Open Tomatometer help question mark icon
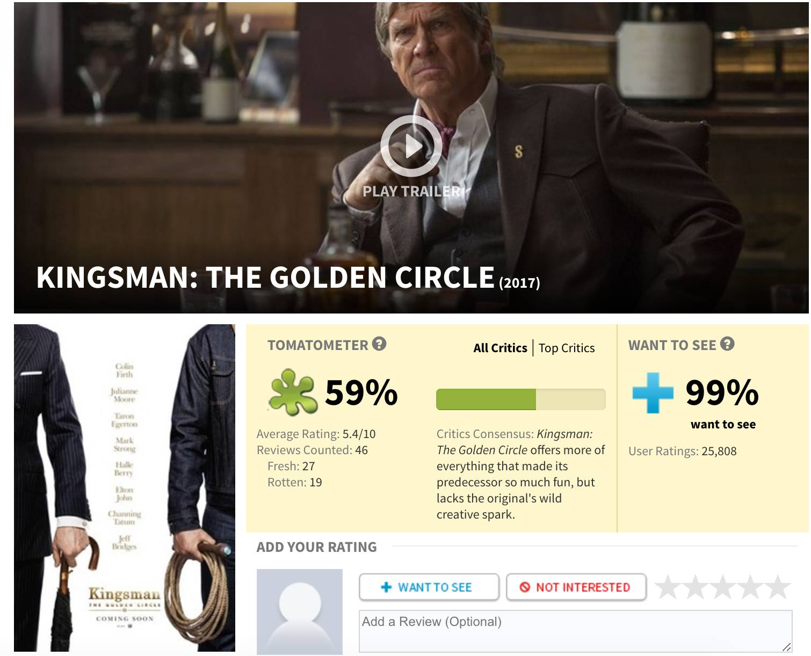Viewport: 811px width, 656px height. pyautogui.click(x=379, y=344)
